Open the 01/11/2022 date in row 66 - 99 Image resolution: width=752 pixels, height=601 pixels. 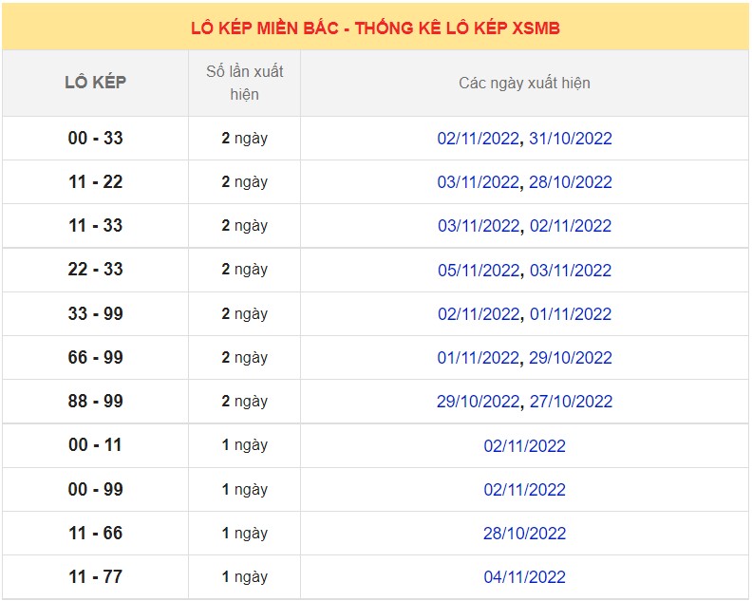(479, 358)
